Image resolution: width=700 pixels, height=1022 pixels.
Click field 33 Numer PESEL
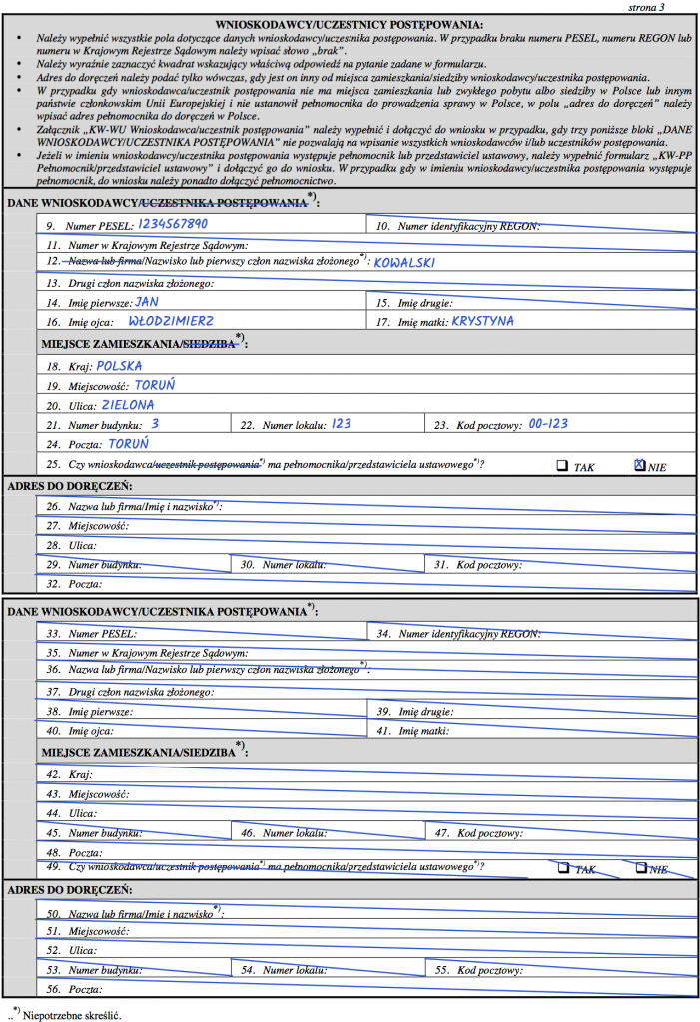tap(203, 632)
